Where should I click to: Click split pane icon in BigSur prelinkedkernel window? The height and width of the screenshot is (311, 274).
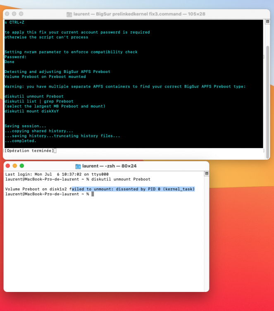tap(267, 22)
